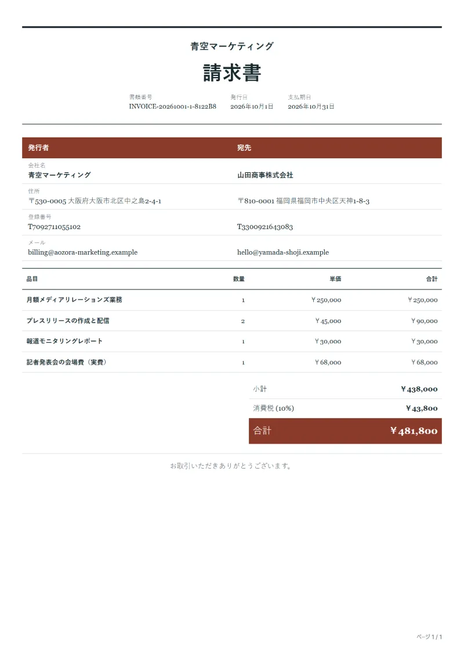Click the 小計 label

[260, 389]
